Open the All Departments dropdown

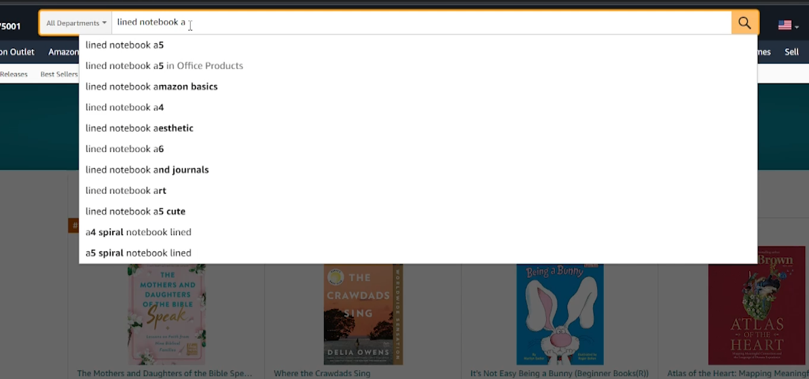(x=76, y=22)
